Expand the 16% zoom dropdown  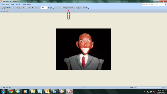pyautogui.click(x=48, y=8)
